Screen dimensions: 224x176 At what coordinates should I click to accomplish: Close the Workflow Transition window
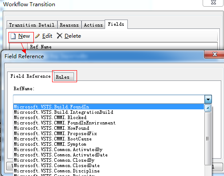click(x=213, y=3)
